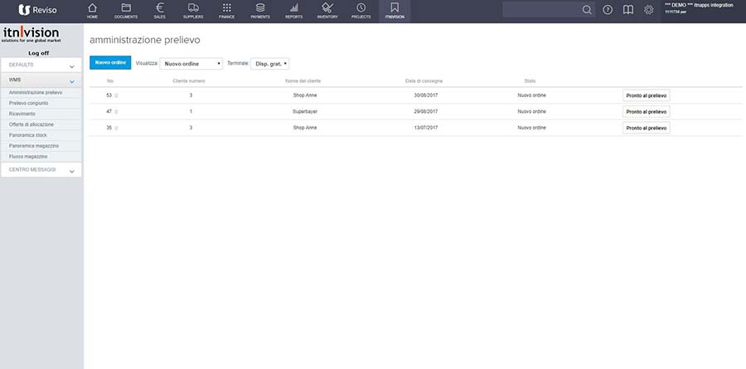This screenshot has height=369, width=746.
Task: Open Panoramica stock menu item
Action: pos(28,134)
